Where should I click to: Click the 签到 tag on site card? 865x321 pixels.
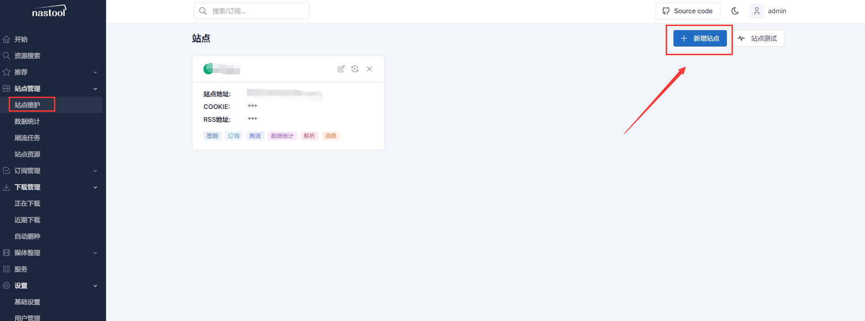pos(212,136)
